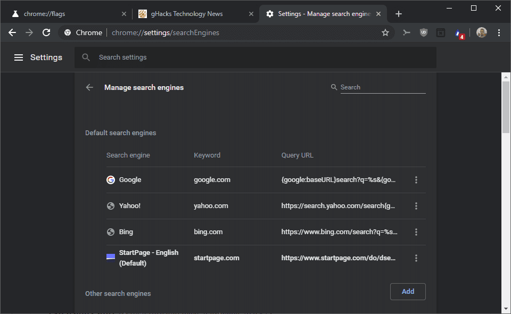Click the Add button for other search engines
Viewport: 511px width, 314px height.
(408, 292)
